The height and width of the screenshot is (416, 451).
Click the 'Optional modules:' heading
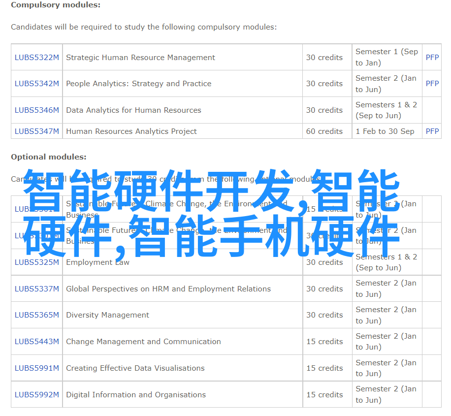49,157
